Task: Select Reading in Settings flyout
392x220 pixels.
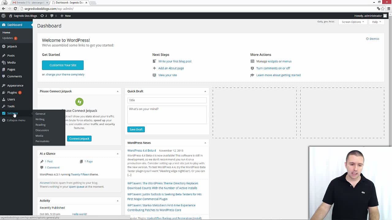Action: pos(40,125)
